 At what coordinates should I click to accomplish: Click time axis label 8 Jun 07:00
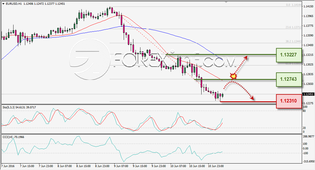click(x=65, y=166)
